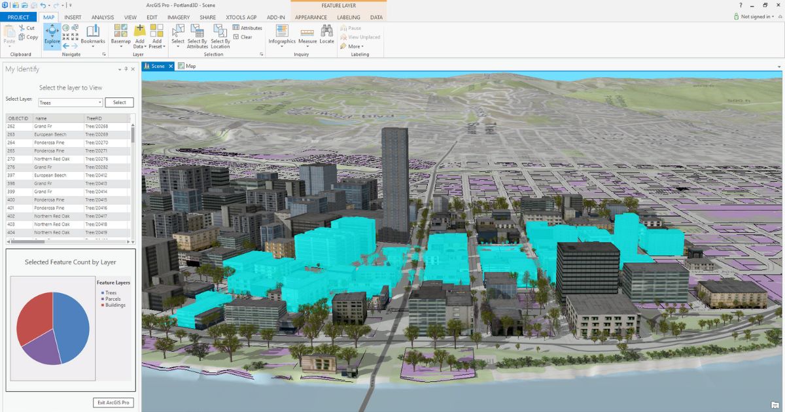Open the XTOOLS AGP tab
The image size is (785, 412).
(x=241, y=17)
